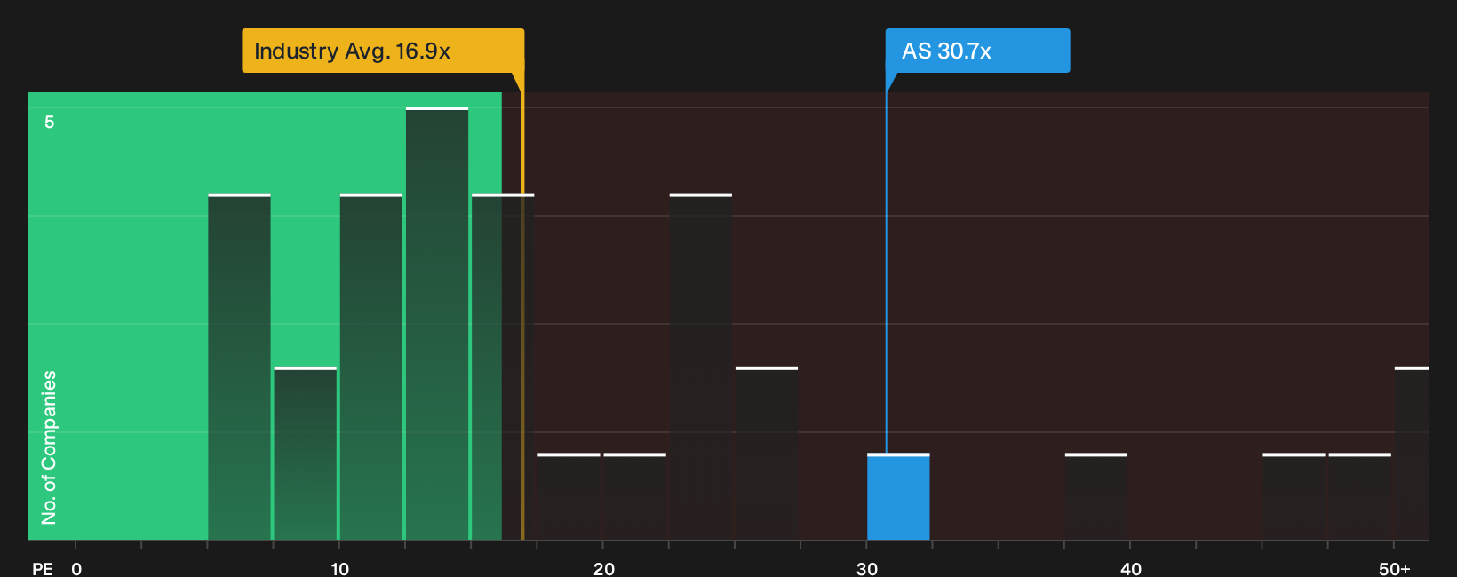
Task: Click the tall dark bar at PE 22.5–25
Action: point(701,367)
